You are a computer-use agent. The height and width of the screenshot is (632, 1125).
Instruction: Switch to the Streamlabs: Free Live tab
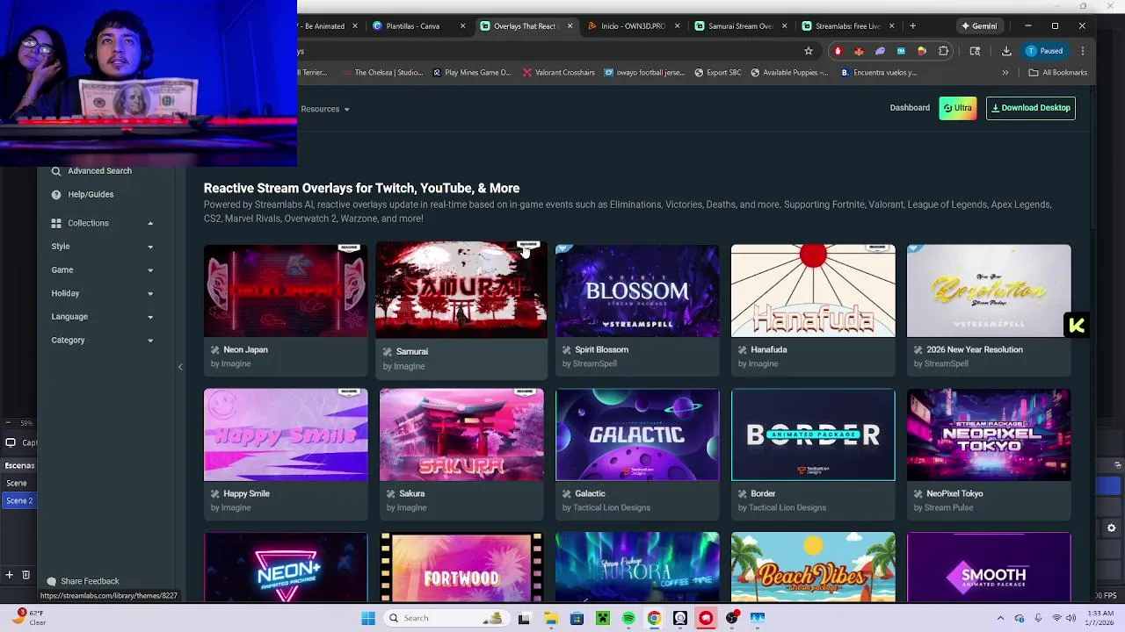(847, 26)
